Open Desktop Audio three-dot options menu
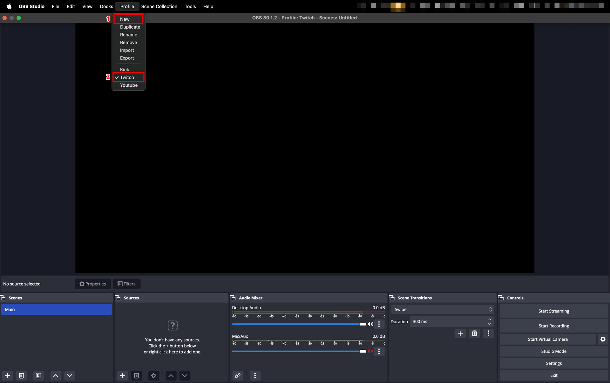This screenshot has width=610, height=383. coord(379,324)
